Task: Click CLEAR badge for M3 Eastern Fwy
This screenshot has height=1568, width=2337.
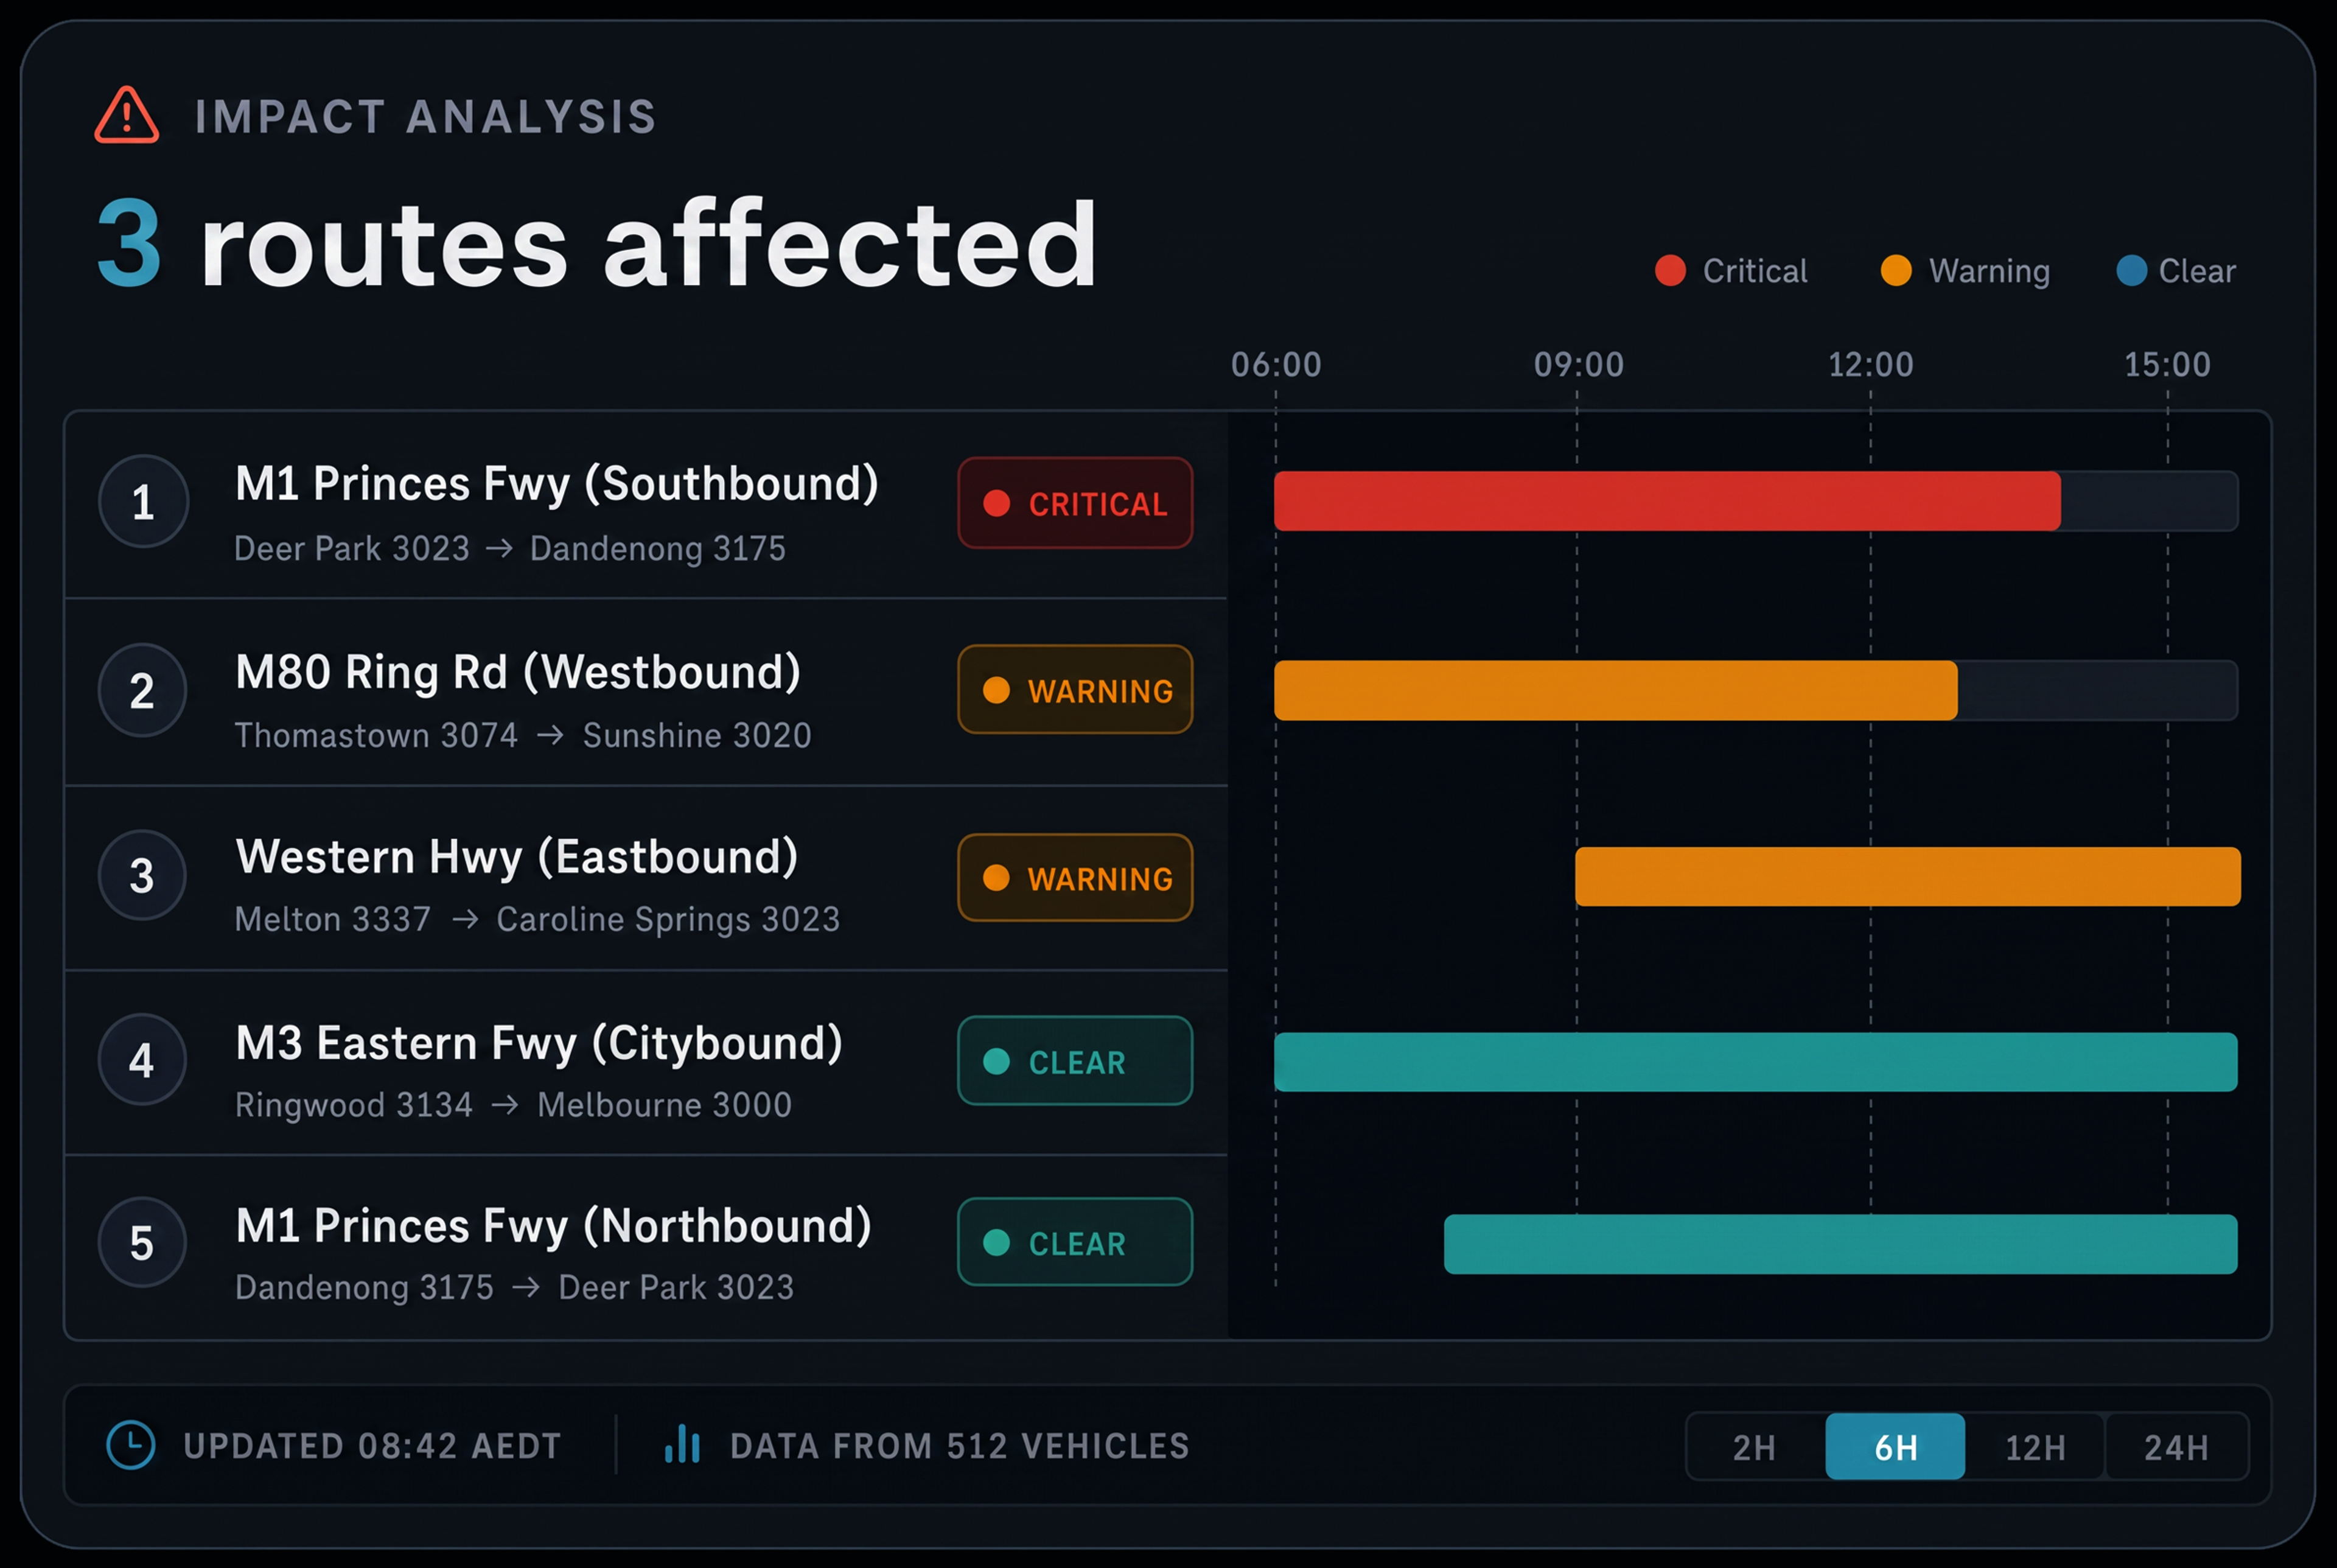Action: pyautogui.click(x=1075, y=1061)
